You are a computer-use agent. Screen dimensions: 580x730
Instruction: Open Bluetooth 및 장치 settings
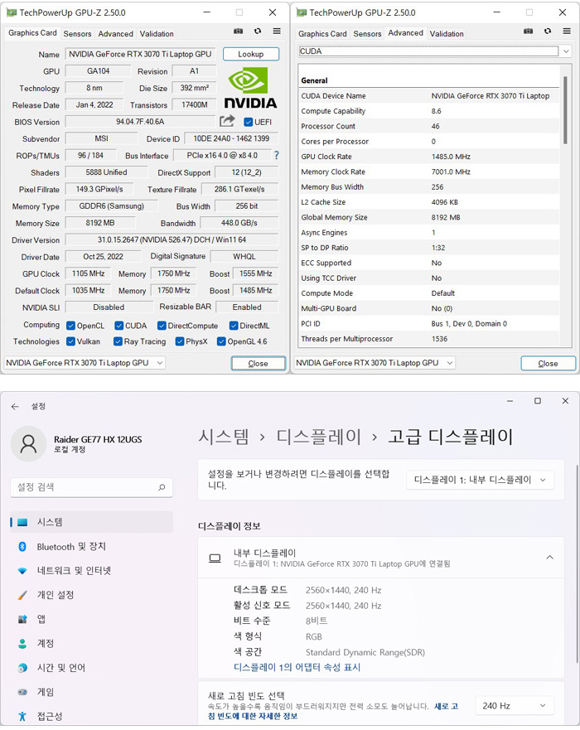[x=92, y=547]
